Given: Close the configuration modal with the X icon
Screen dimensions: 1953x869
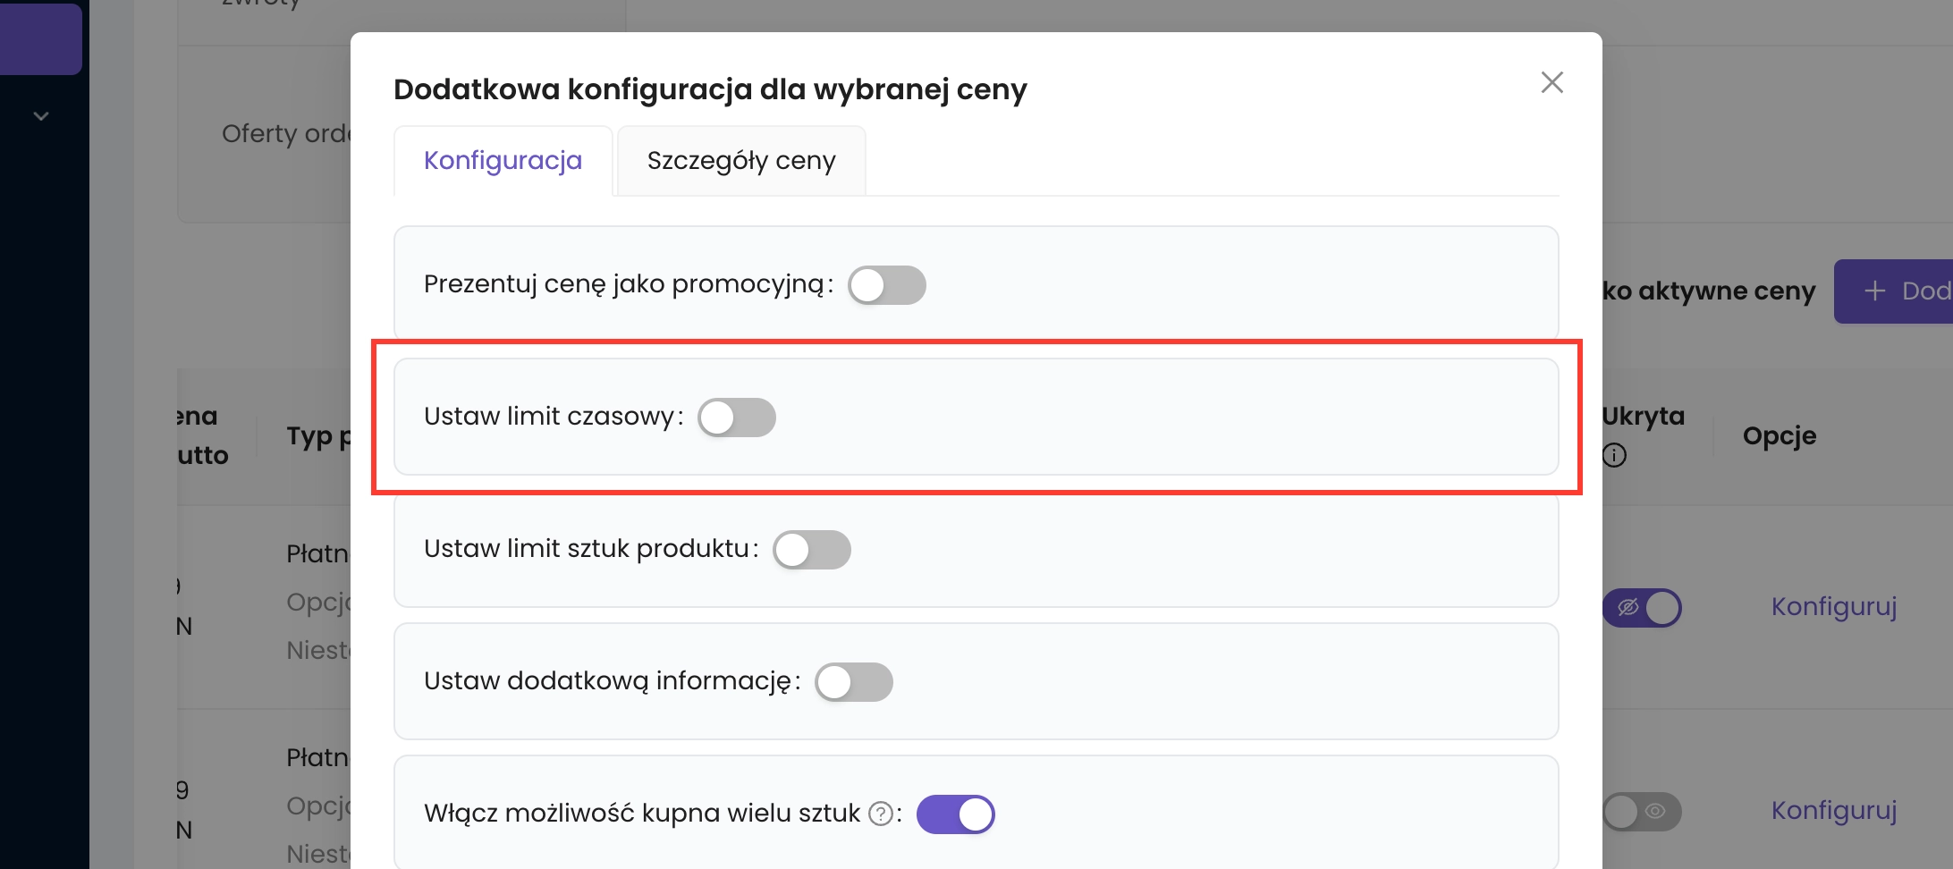Looking at the screenshot, I should coord(1551,82).
